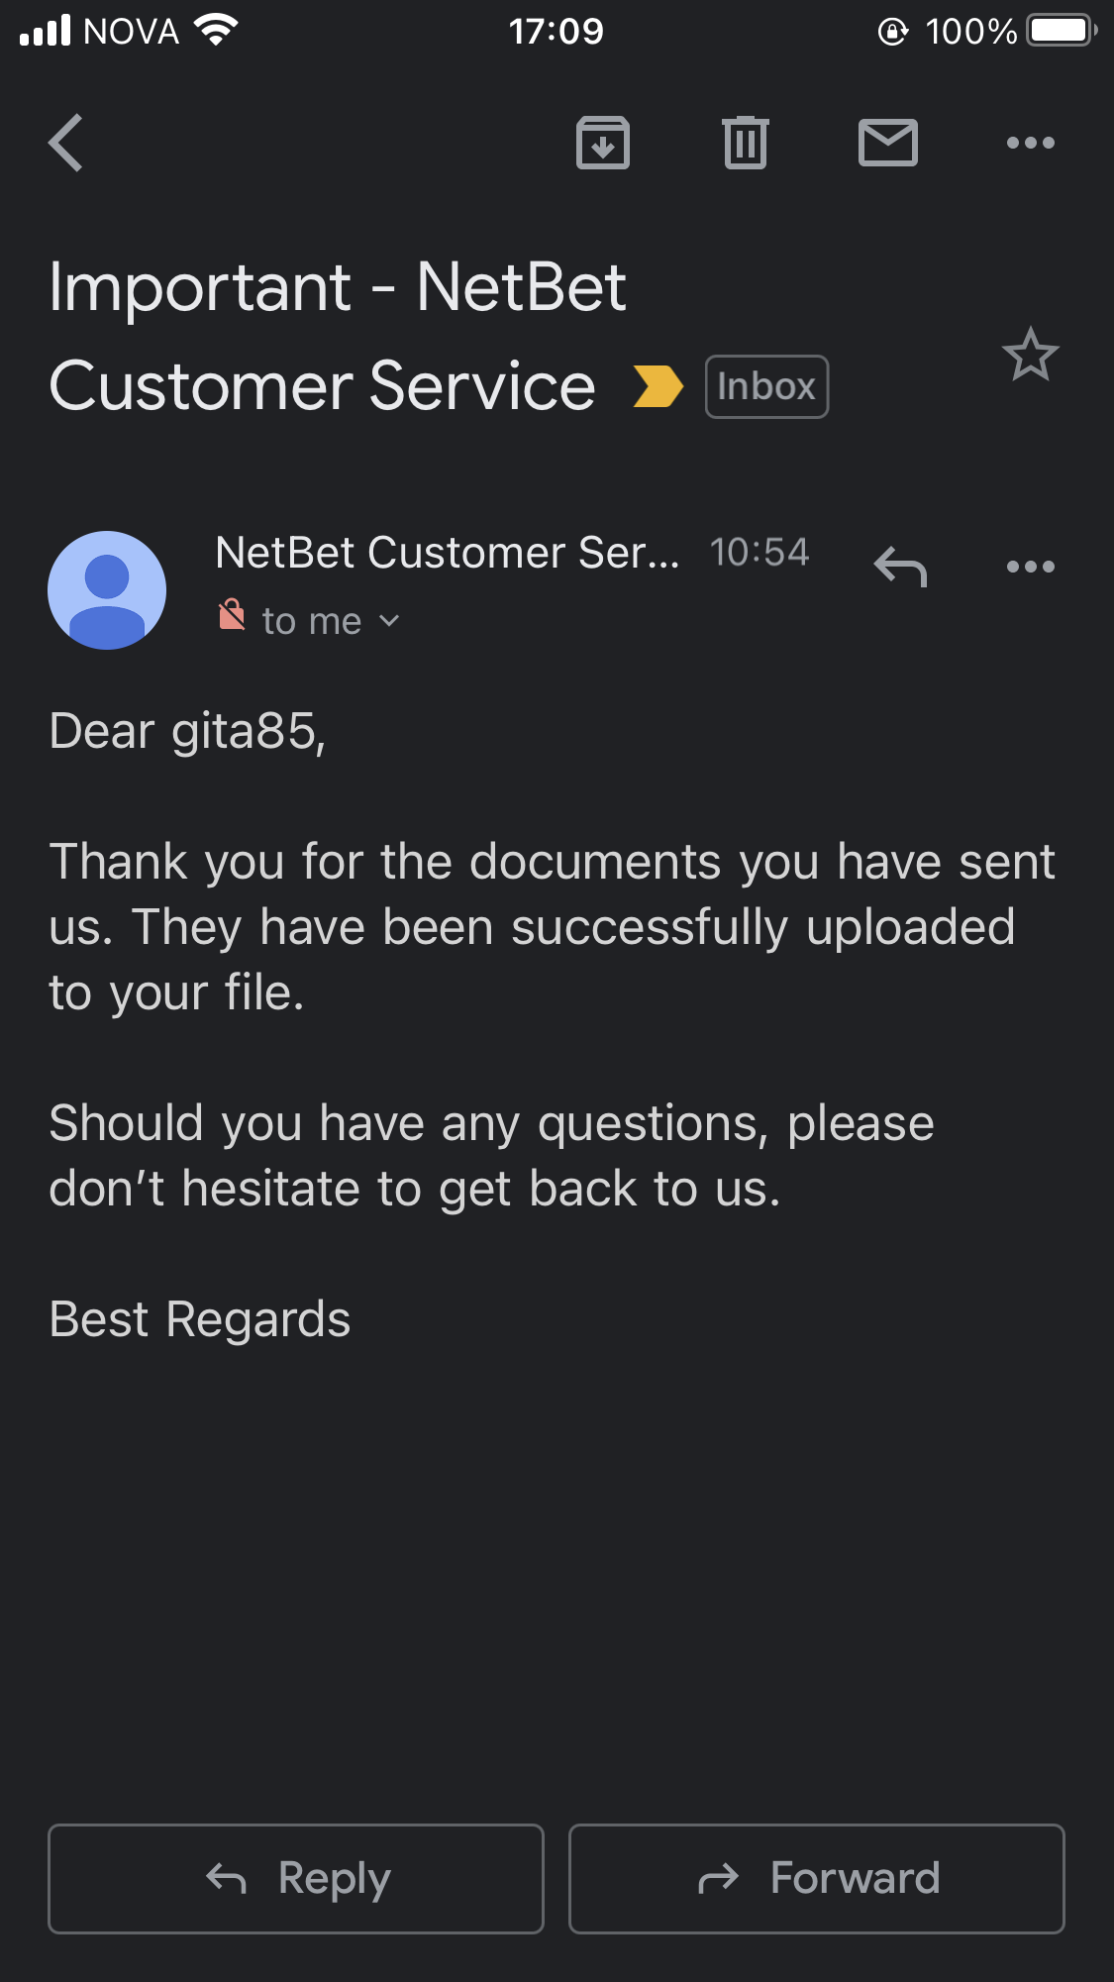The height and width of the screenshot is (1982, 1114).
Task: Tap the battery indicator in status bar
Action: (1060, 32)
